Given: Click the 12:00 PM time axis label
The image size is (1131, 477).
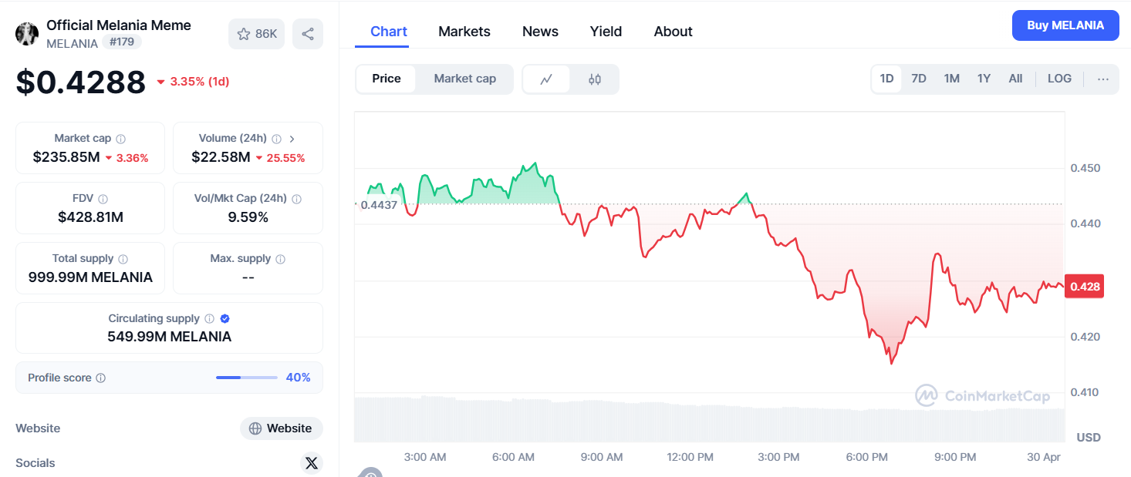Looking at the screenshot, I should coord(690,457).
